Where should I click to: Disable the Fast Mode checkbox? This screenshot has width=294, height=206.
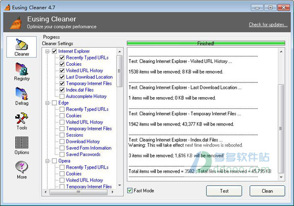coord(130,191)
